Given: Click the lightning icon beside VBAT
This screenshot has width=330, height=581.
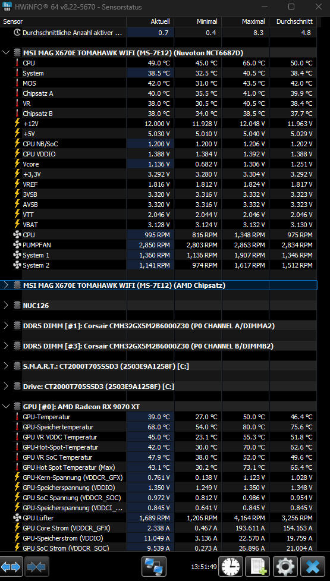Looking at the screenshot, I should pos(17,225).
